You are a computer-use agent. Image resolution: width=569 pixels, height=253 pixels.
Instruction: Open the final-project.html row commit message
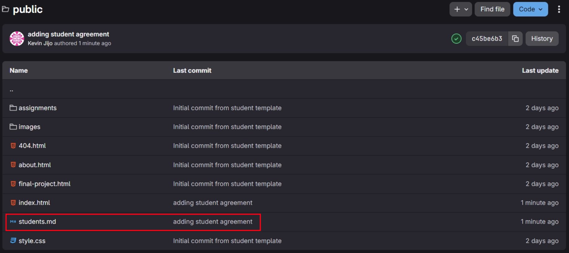227,184
